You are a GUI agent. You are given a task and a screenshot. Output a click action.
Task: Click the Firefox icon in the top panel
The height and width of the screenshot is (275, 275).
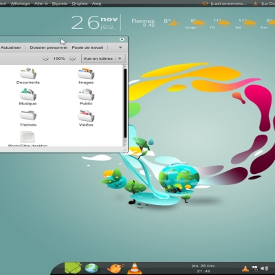205,3
